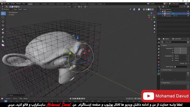190x107 pixels.
Task: Open Interpolation V BSpline dropdown
Action: (180, 58)
